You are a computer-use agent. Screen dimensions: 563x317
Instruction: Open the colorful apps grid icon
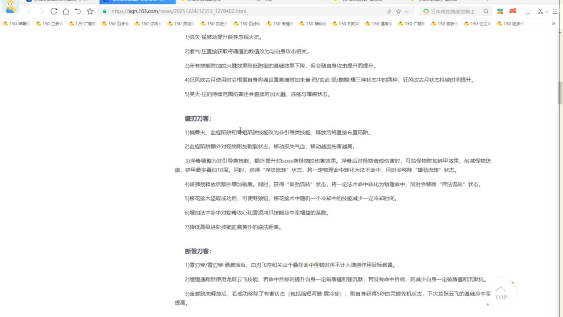tap(500, 11)
